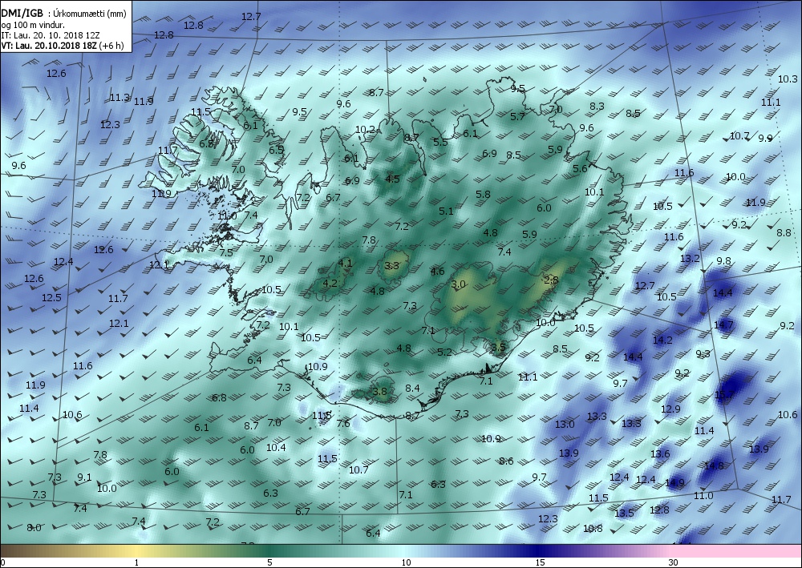Click the colour scale label 30

point(673,562)
